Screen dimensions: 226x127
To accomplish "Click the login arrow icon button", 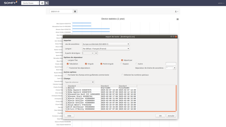I will pyautogui.click(x=42, y=3).
